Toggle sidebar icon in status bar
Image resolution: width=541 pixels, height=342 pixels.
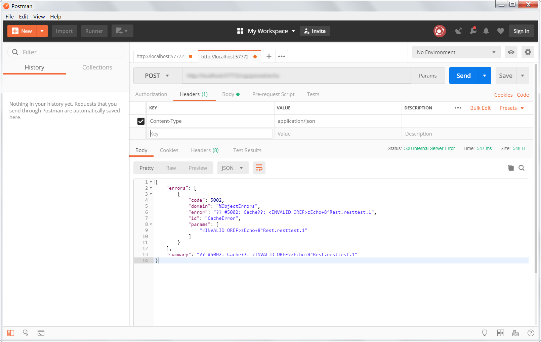[11, 333]
